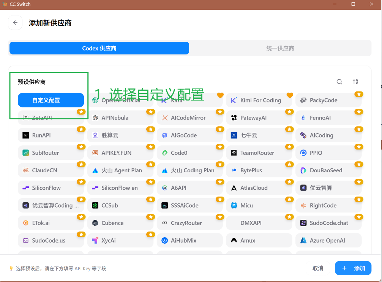Viewport: 382px width, 282px height.
Task: Select the 火山 Coding Plan icon
Action: point(165,170)
